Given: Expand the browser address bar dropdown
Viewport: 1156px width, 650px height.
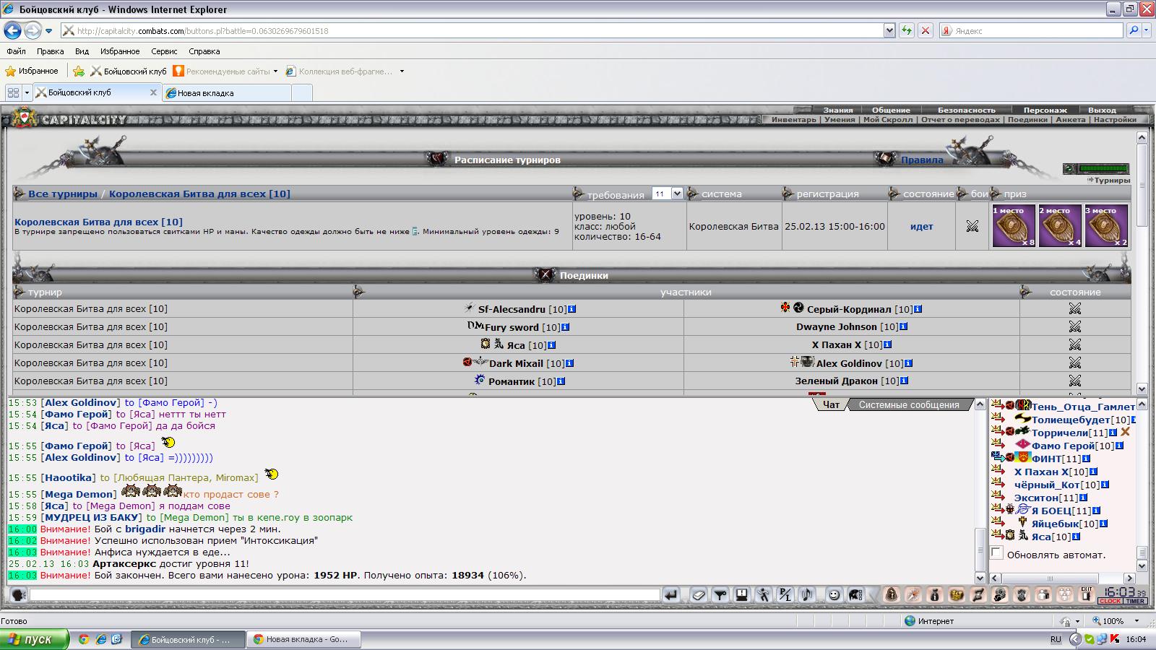Looking at the screenshot, I should click(x=889, y=30).
